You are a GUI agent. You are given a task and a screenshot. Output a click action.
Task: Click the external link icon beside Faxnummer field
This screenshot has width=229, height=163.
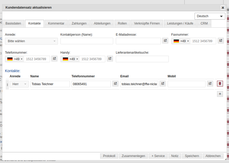pos(221,41)
